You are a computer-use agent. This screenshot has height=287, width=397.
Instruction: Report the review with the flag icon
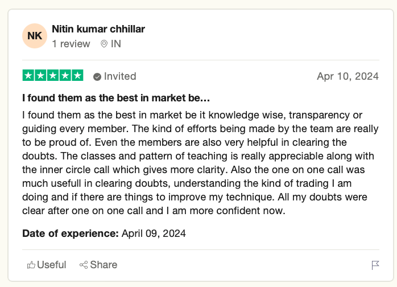tap(375, 265)
